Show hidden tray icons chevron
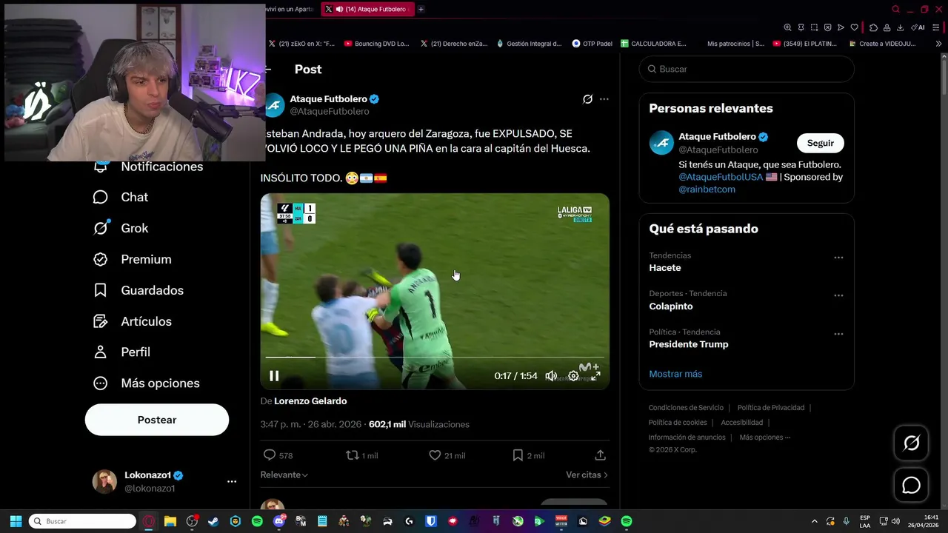The image size is (948, 533). tap(814, 521)
